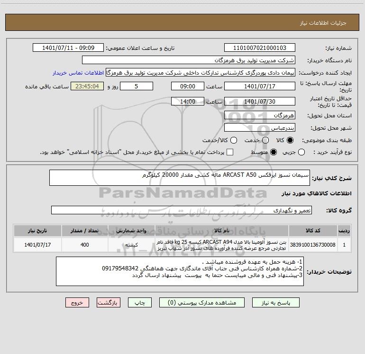365x354 pixels.
Task: Select the خدمت radio button
Action: 265,140
